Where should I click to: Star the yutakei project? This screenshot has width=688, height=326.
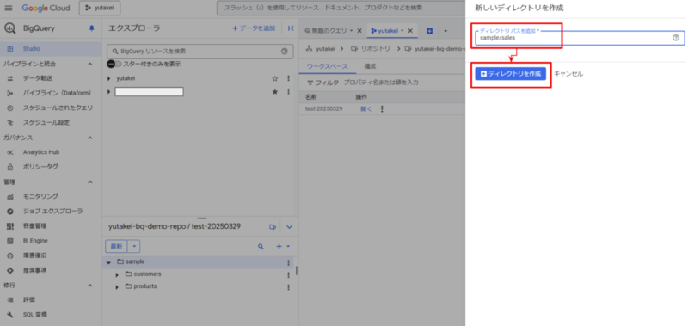point(275,78)
